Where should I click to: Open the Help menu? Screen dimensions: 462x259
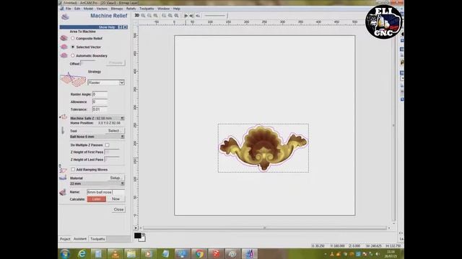tap(176, 9)
